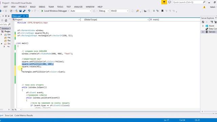Open the TEST menu
This screenshot has width=217, height=122.
pyautogui.click(x=68, y=7)
